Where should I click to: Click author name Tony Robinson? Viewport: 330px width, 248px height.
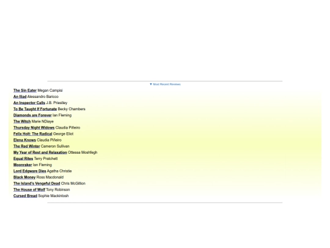click(x=58, y=190)
